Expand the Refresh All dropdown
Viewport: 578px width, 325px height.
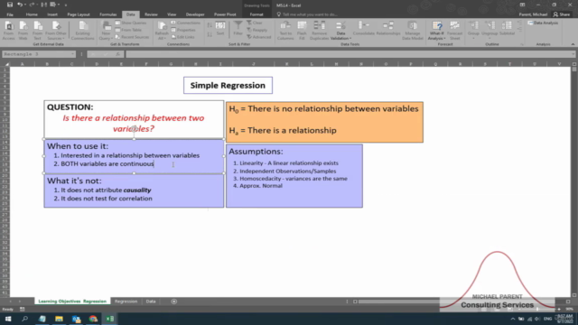click(x=162, y=36)
